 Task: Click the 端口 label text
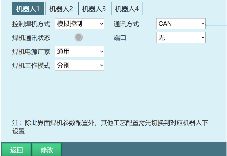120,38
